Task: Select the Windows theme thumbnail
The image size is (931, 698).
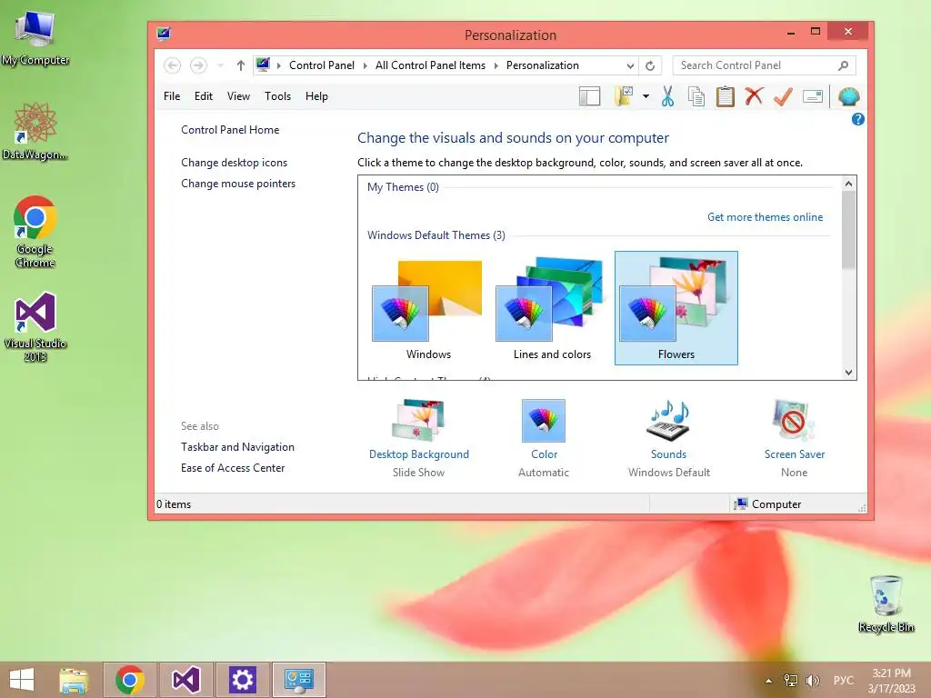Action: pyautogui.click(x=427, y=309)
